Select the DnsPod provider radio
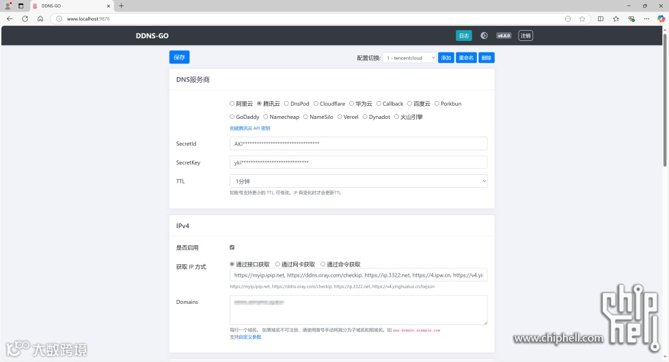Image resolution: width=669 pixels, height=362 pixels. 286,104
